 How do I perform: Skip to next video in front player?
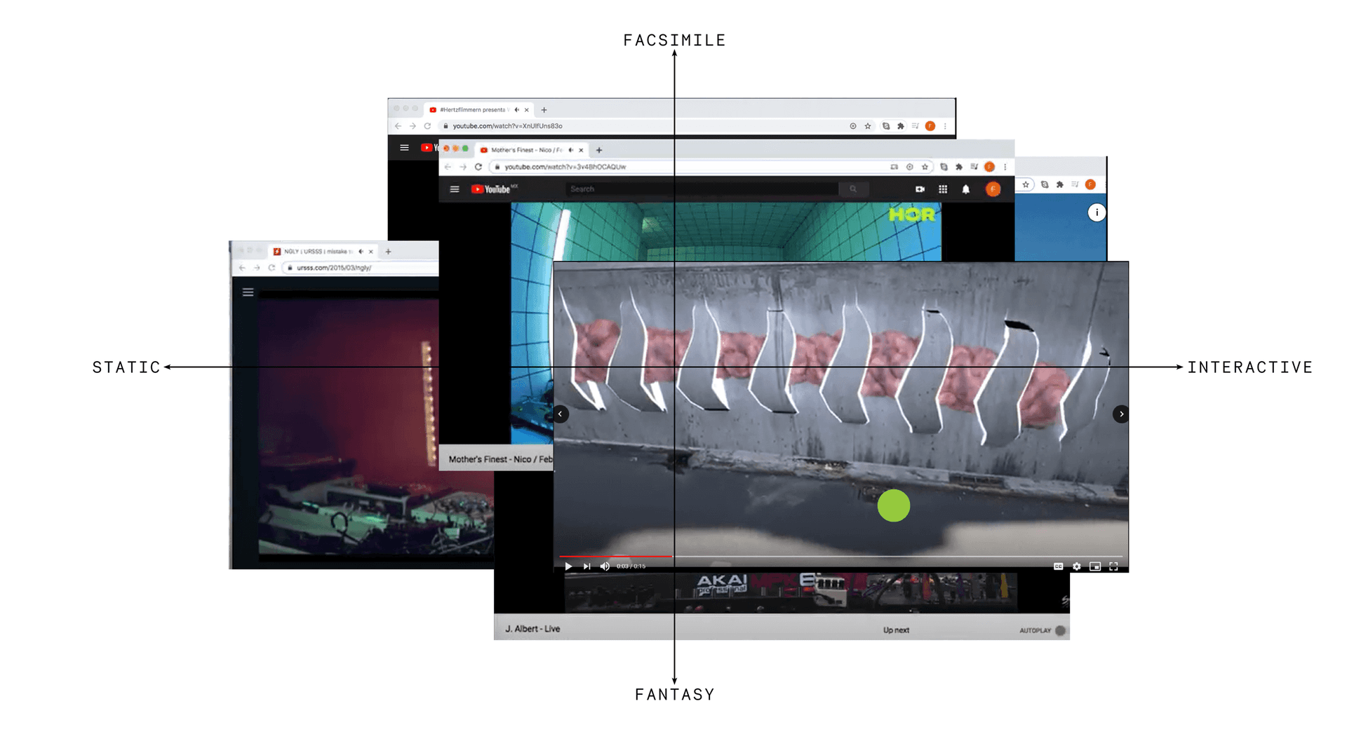pos(587,566)
